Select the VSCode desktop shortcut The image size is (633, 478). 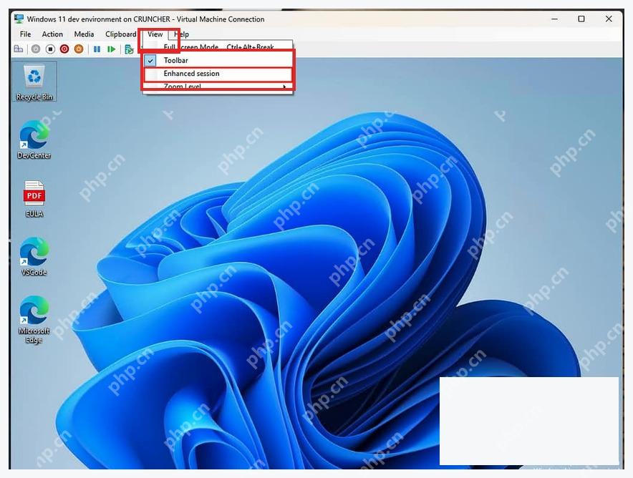click(34, 257)
